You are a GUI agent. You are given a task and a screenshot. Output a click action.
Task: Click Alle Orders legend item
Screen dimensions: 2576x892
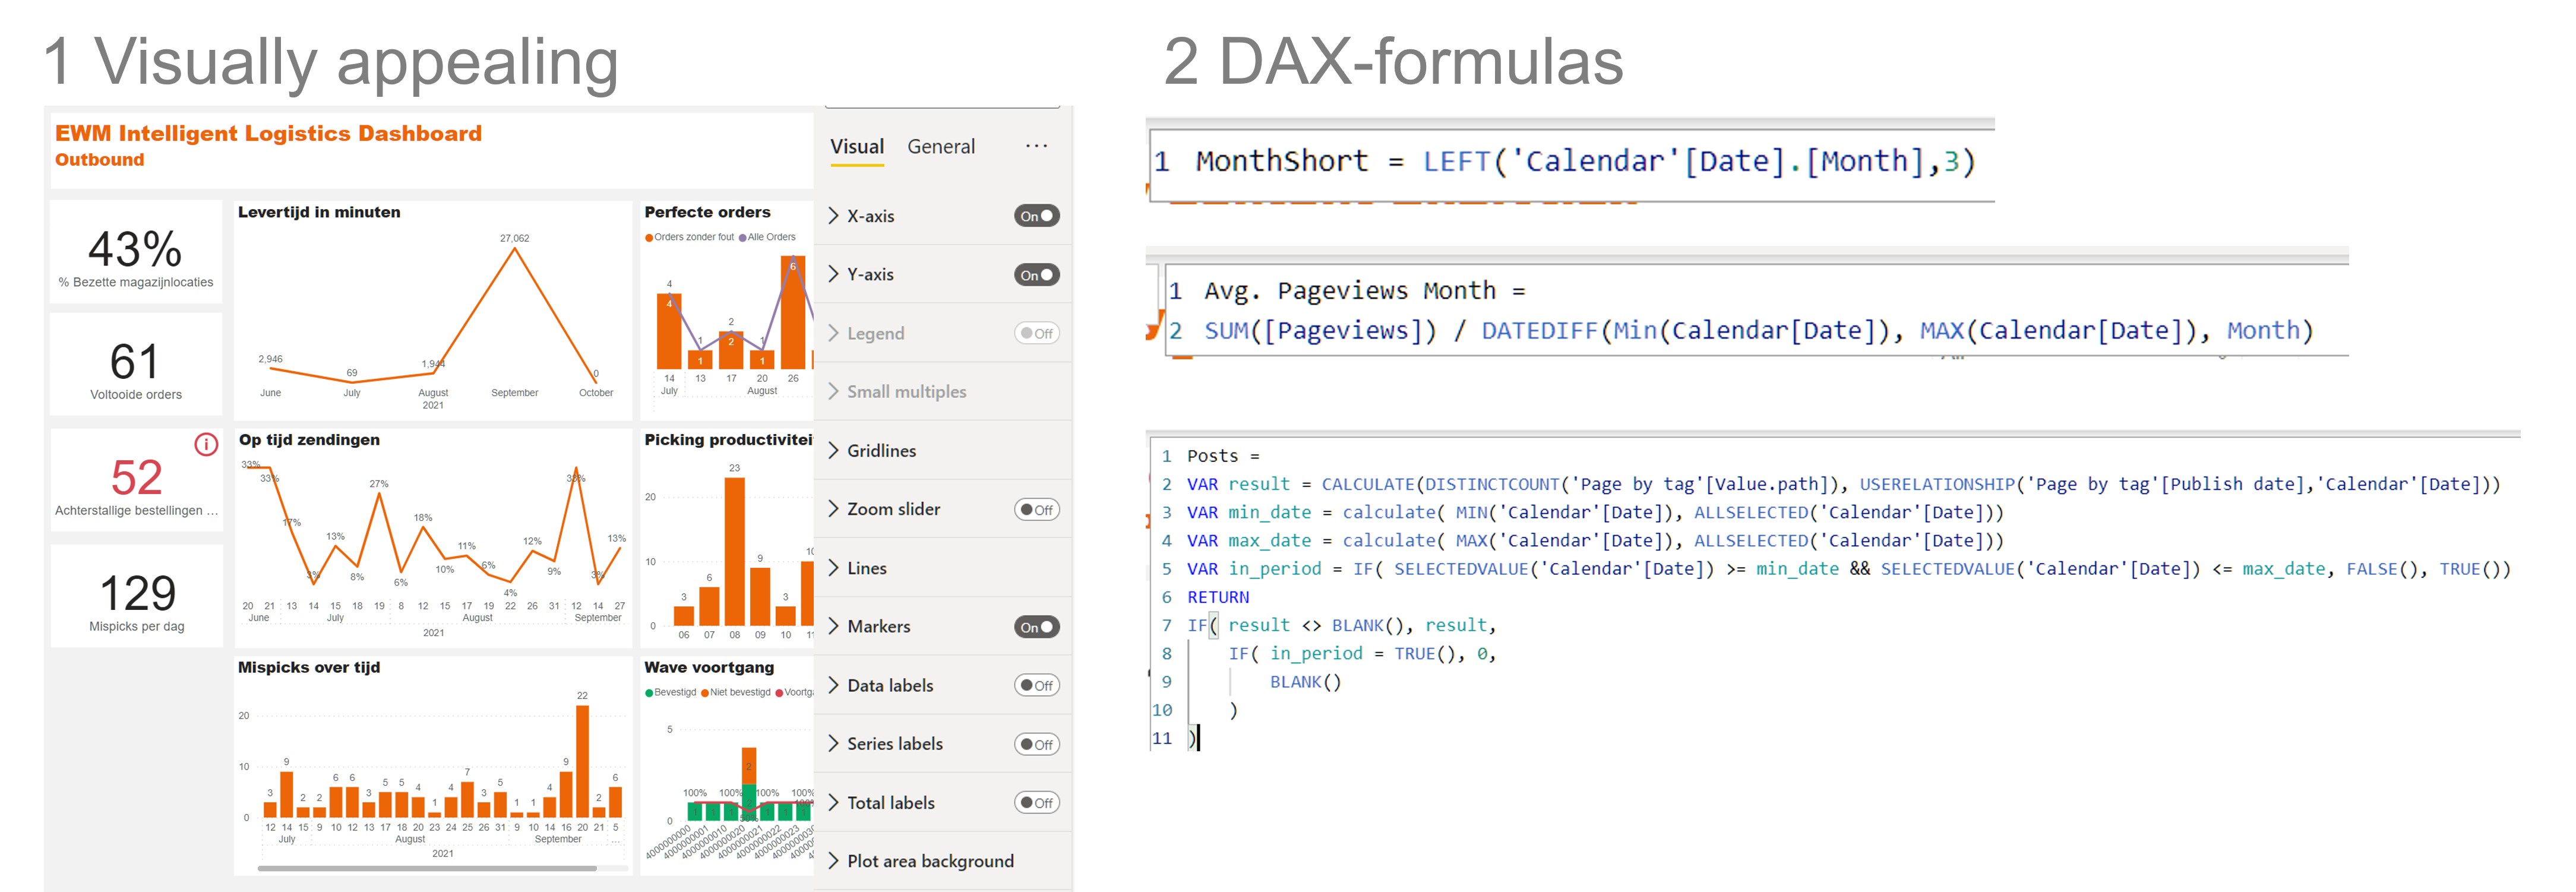[768, 237]
